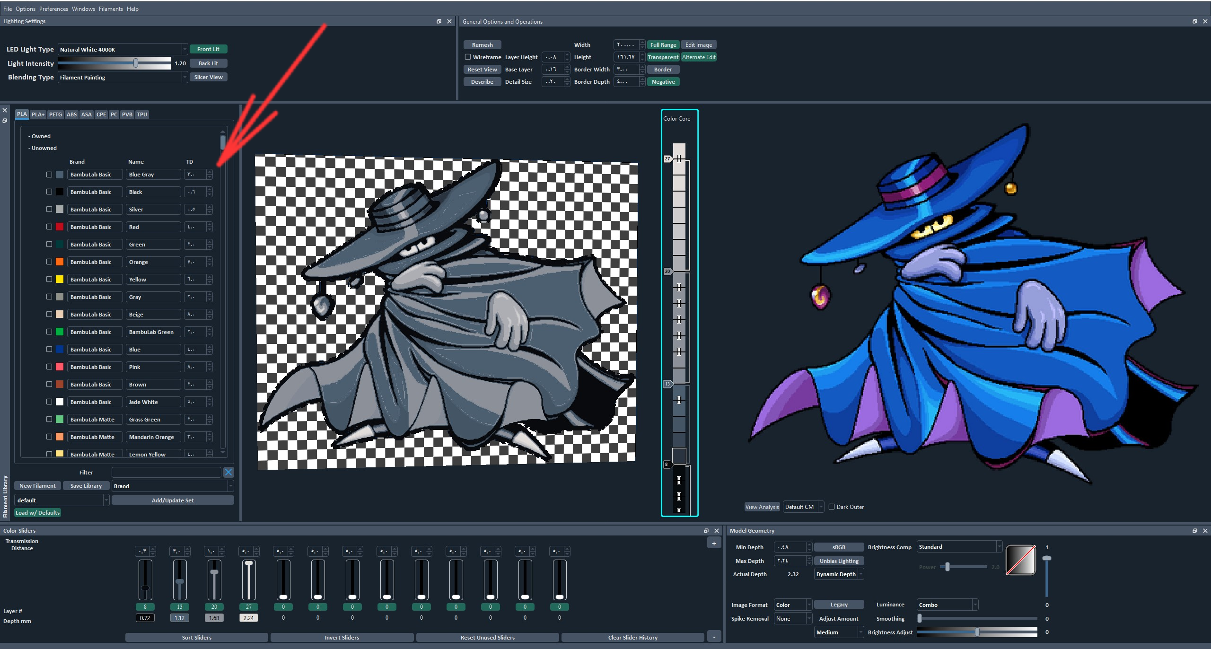Undock the Lighting Settings panel
This screenshot has height=649, width=1211.
[x=439, y=21]
